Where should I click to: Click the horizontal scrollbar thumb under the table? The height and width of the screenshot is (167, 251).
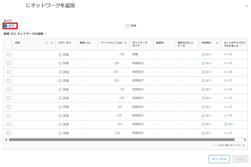coord(122,139)
